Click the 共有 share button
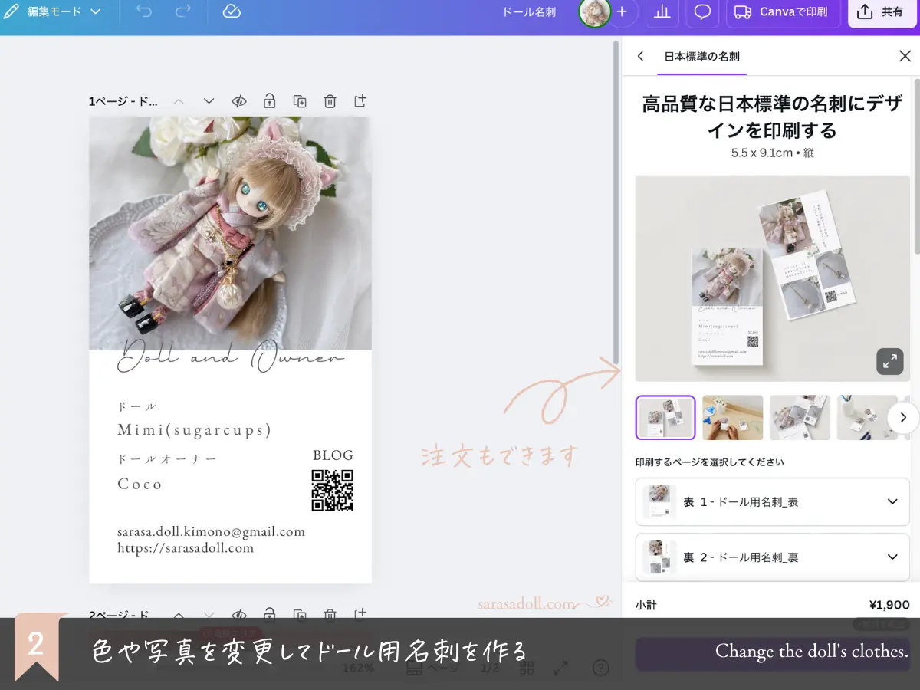920x690 pixels. click(x=882, y=12)
